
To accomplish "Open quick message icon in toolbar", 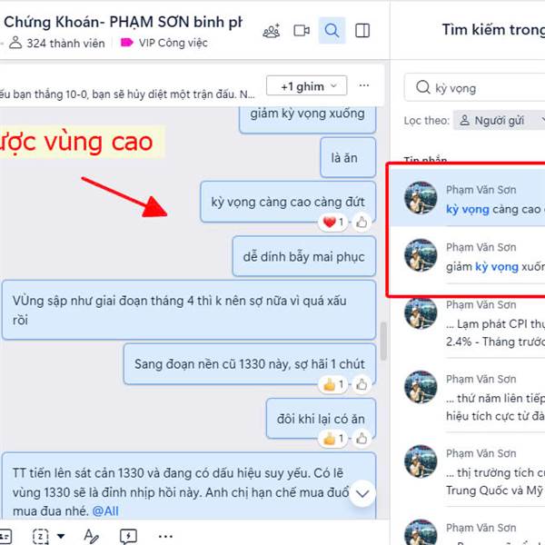I will click(x=128, y=536).
